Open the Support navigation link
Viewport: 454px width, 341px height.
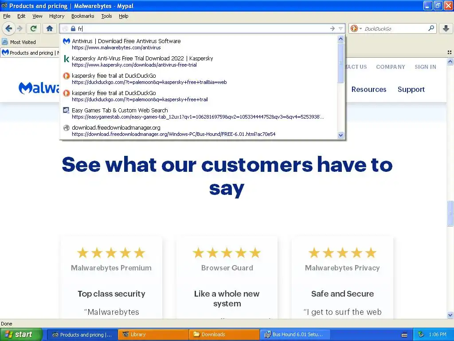click(x=411, y=89)
